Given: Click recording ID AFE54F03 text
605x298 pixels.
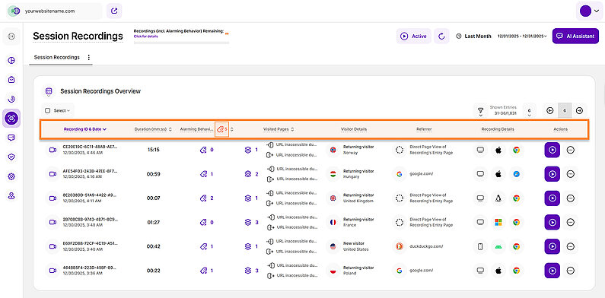Looking at the screenshot, I should click(x=90, y=171).
